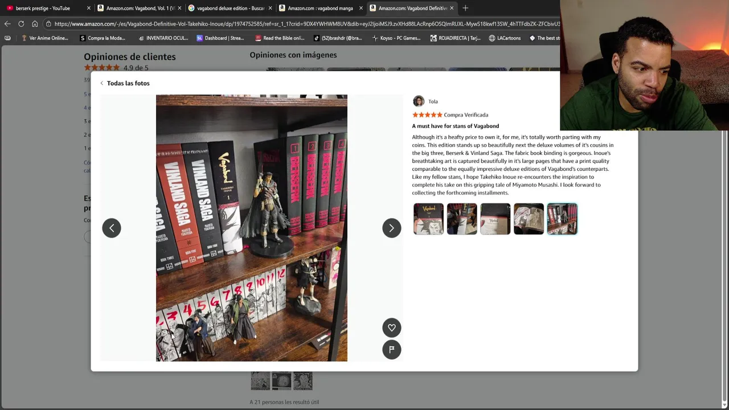Screen dimensions: 729x410
Task: Close the Amazon vagabond manga tab
Action: click(361, 8)
